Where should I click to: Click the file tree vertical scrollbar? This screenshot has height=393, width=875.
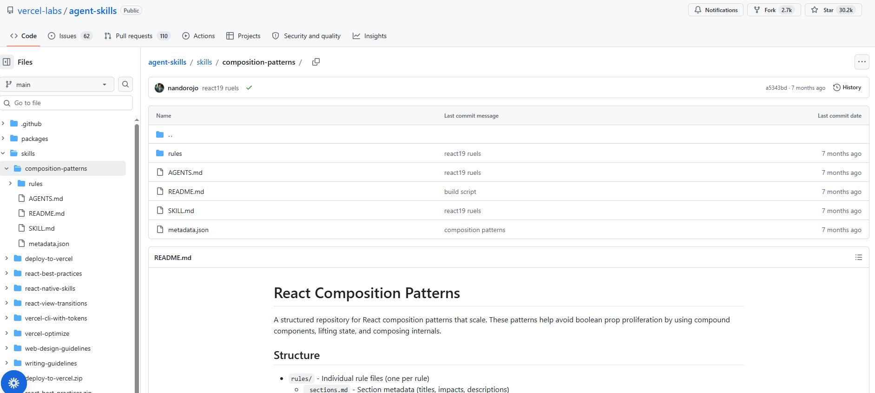[x=137, y=256]
